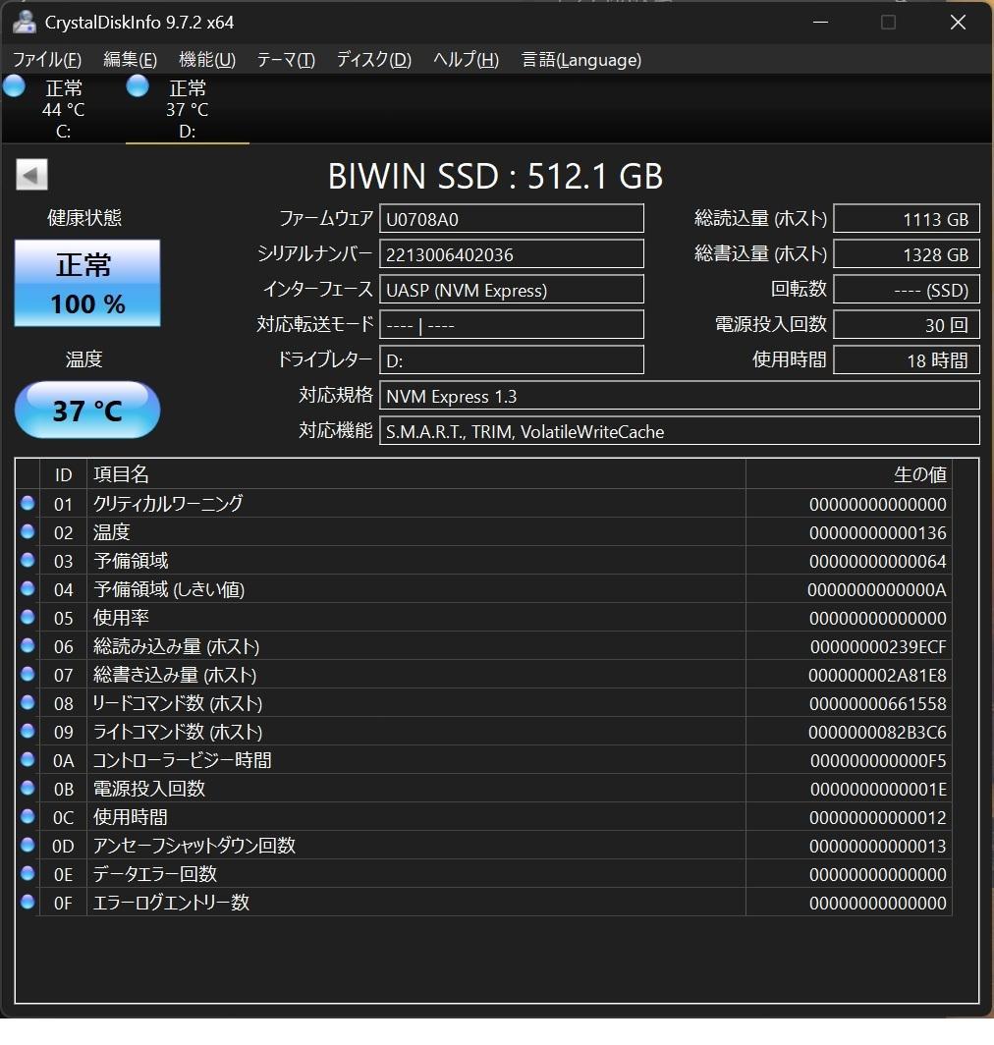Click status dot for ID 0A コントローラービジー時間

28,759
